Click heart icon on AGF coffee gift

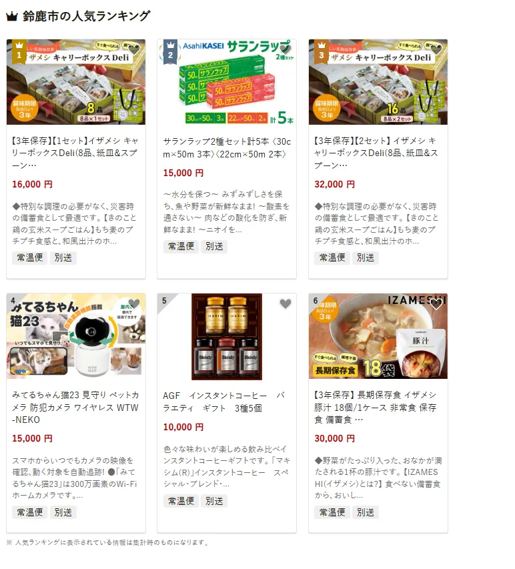[x=286, y=304]
